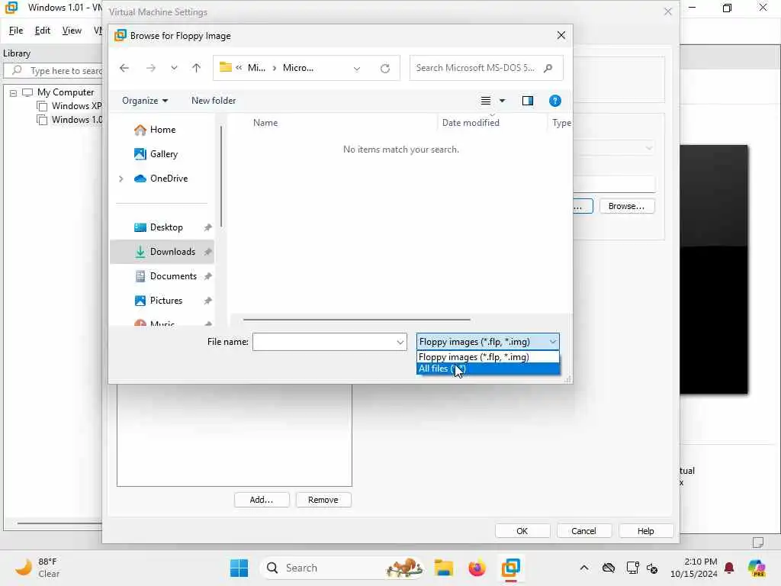Click the pin icon next to Desktop
Viewport: 781px width, 586px height.
coord(207,227)
